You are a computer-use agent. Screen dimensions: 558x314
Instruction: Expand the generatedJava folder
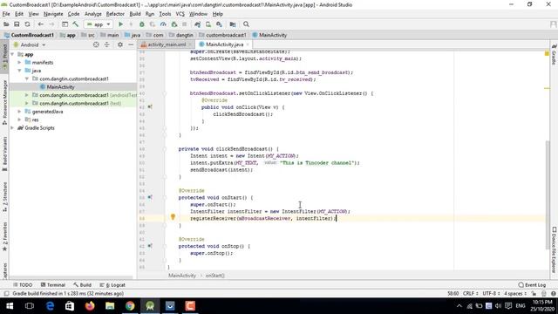pyautogui.click(x=19, y=112)
